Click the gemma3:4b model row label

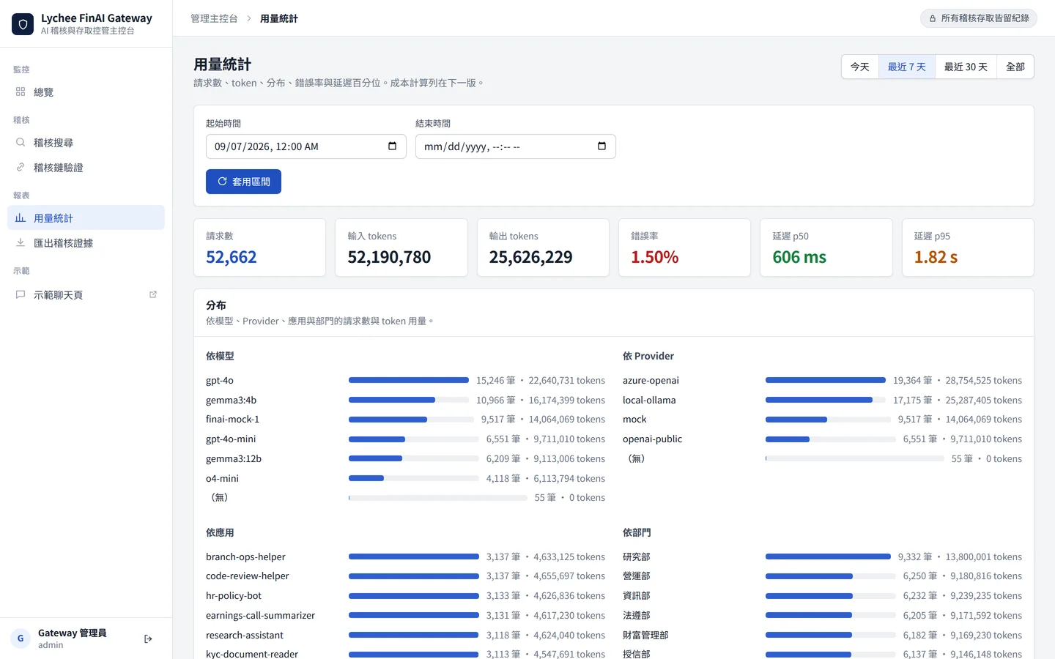coord(232,400)
